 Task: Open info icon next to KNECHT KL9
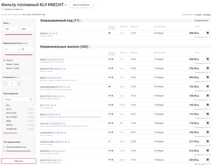coord(54,33)
